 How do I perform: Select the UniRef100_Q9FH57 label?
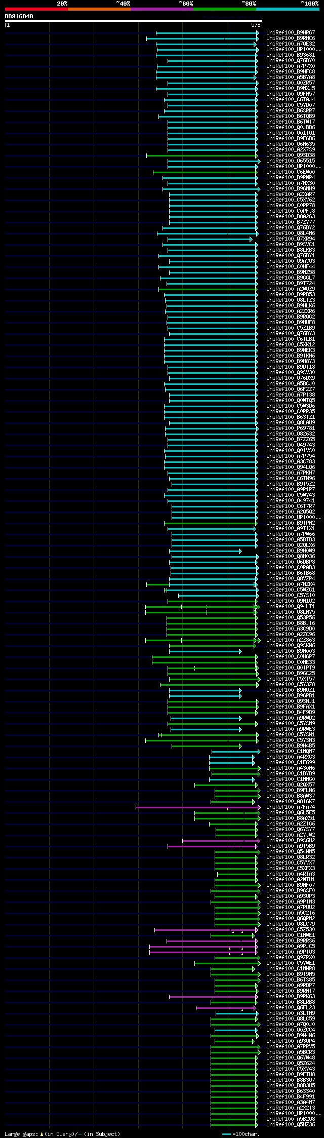[291, 94]
